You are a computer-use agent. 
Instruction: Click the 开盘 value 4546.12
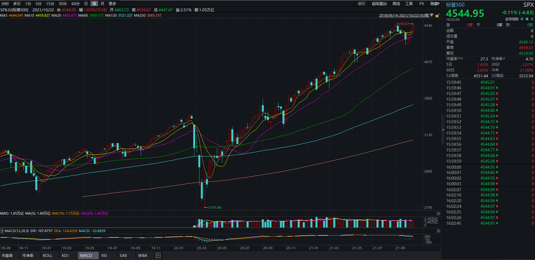526,42
